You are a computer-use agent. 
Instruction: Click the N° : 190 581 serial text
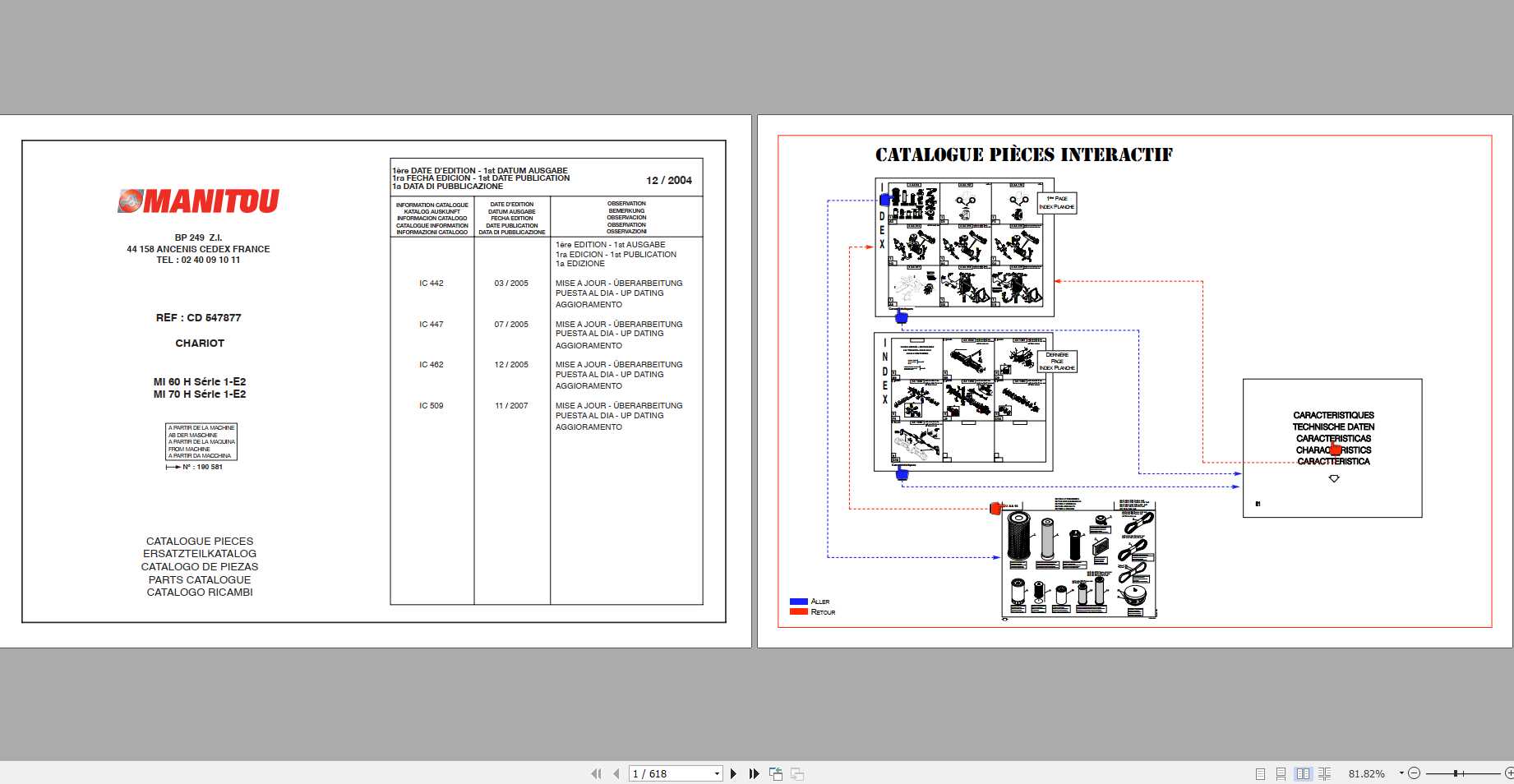pyautogui.click(x=202, y=467)
